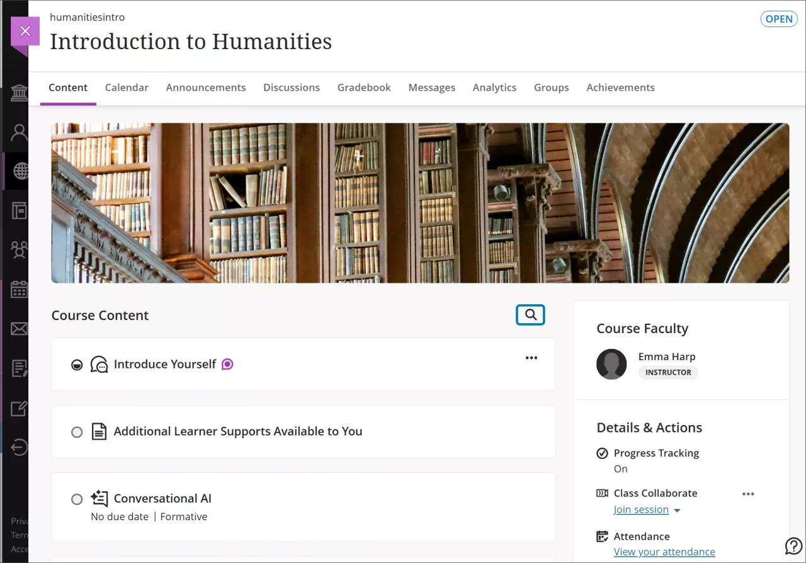Open options menu for Introduce Yourself
Image resolution: width=806 pixels, height=563 pixels.
click(531, 358)
